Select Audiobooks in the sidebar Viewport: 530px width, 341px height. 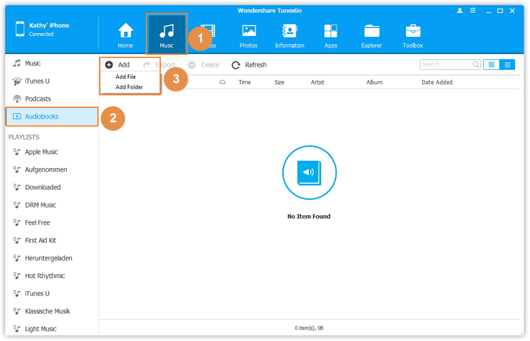coord(42,117)
